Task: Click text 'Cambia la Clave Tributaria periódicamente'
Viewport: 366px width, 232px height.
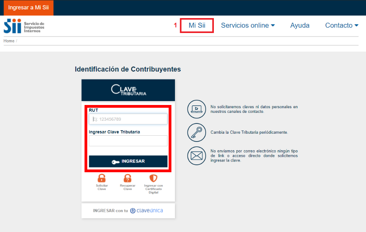Action: click(x=249, y=133)
